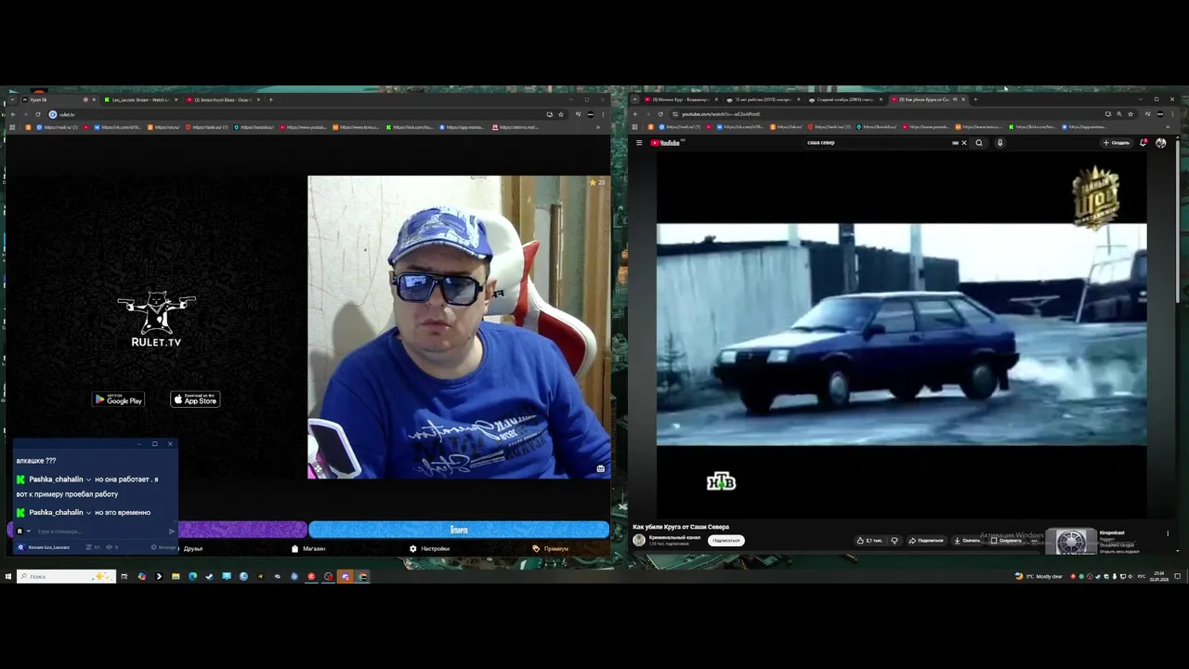The image size is (1189, 669).
Task: Open Магазин in rulet.tv bottom menu
Action: 308,548
